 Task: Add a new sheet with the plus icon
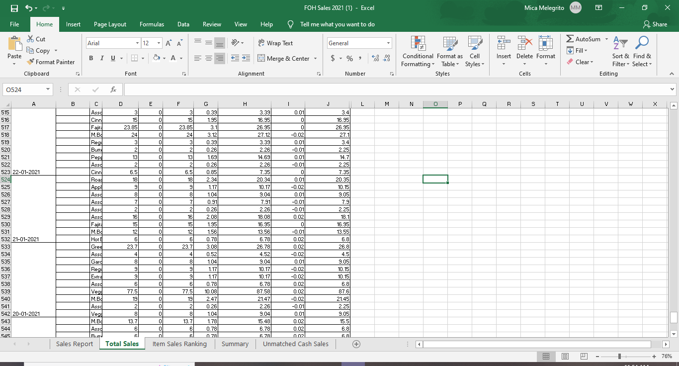tap(356, 344)
